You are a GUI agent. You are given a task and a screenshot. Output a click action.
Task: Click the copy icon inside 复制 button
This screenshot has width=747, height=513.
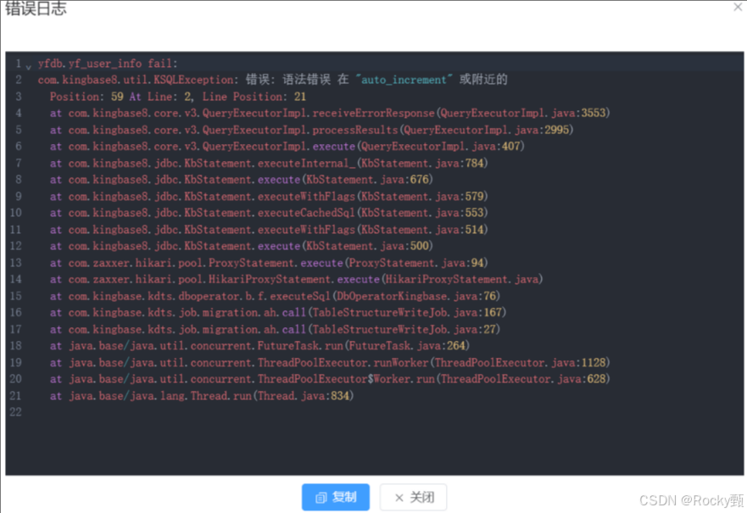(x=321, y=498)
